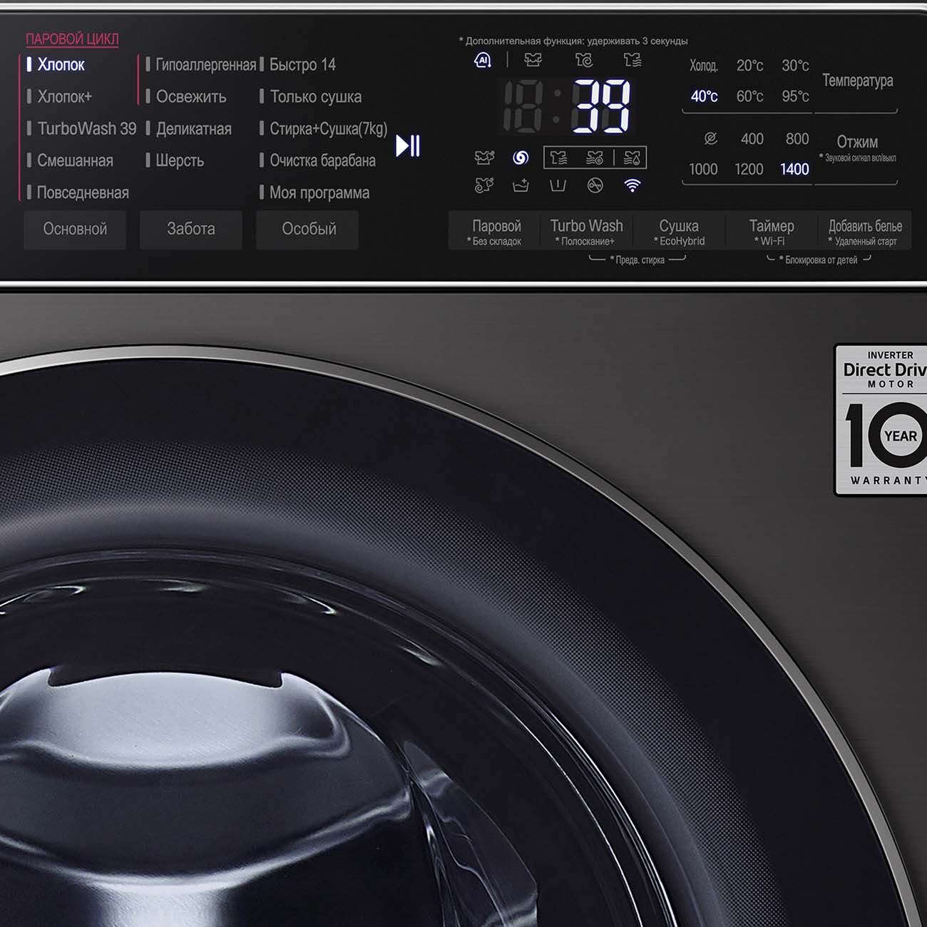The image size is (927, 927).
Task: Tap the add-water rinse plus icon
Action: tap(521, 186)
